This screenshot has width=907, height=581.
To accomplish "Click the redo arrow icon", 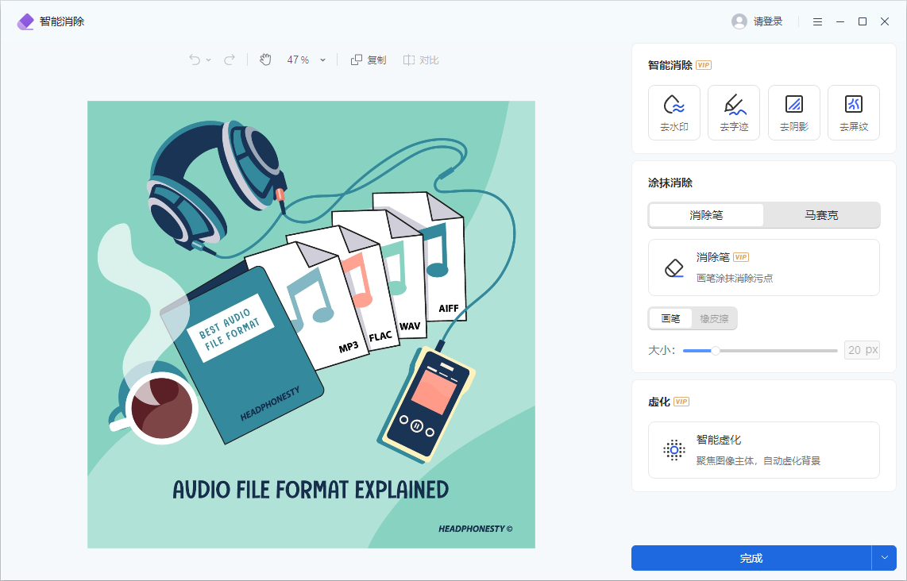I will [230, 60].
